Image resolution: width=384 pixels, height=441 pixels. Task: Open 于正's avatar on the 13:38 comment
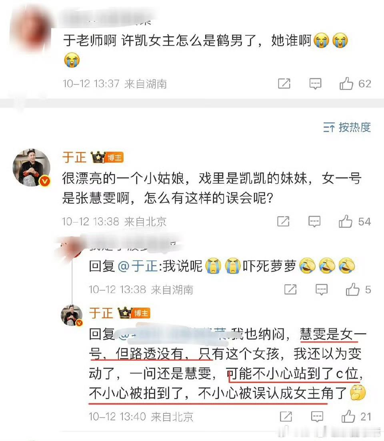(x=32, y=168)
